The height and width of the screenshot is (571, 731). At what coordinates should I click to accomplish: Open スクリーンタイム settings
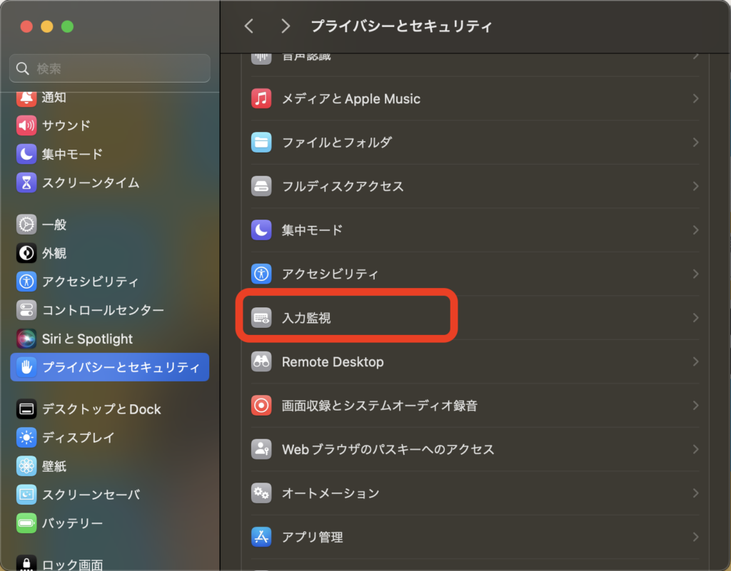[109, 182]
